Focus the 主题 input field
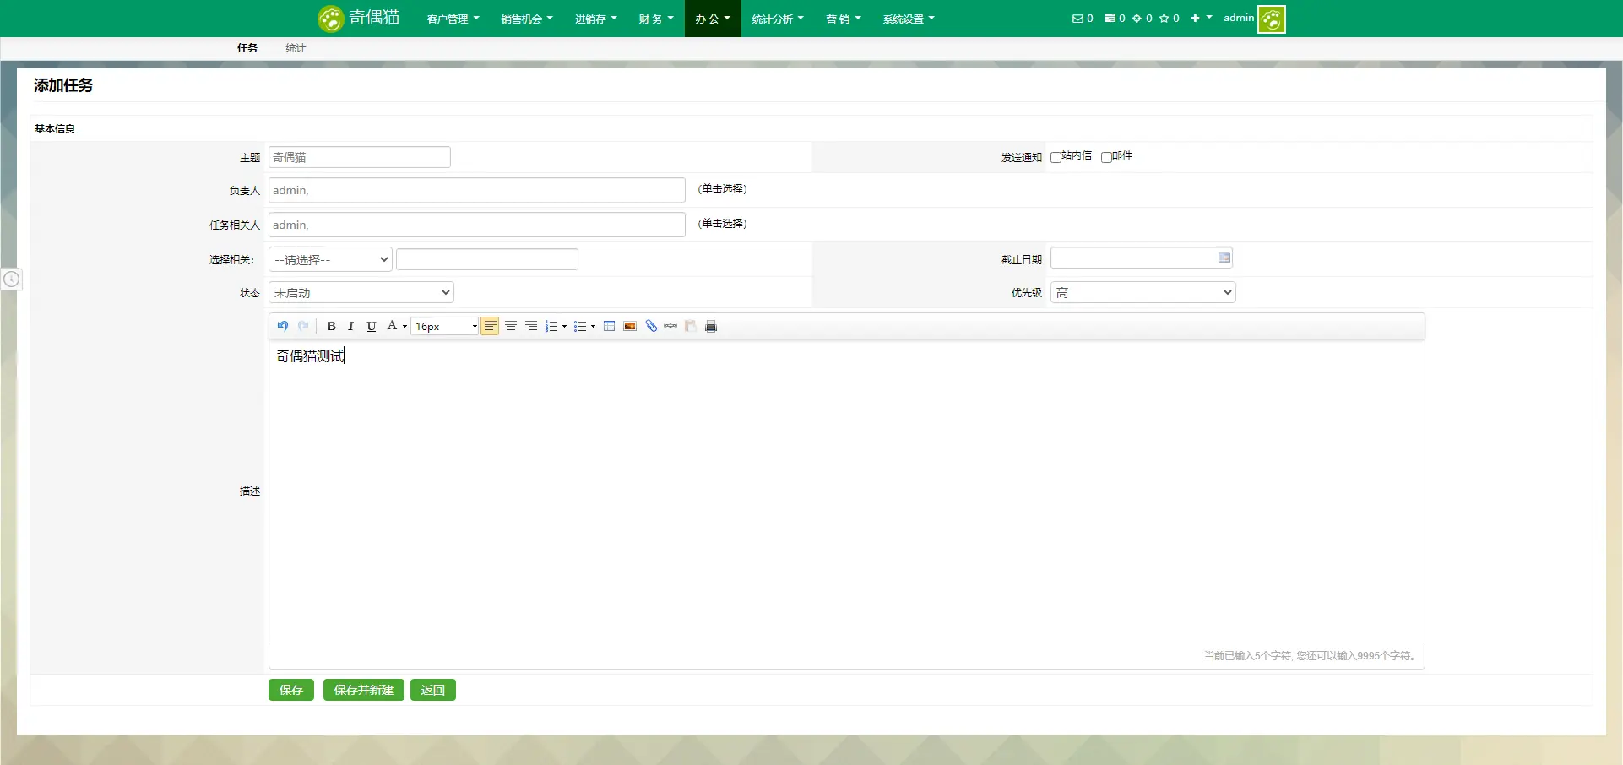1623x765 pixels. tap(360, 157)
